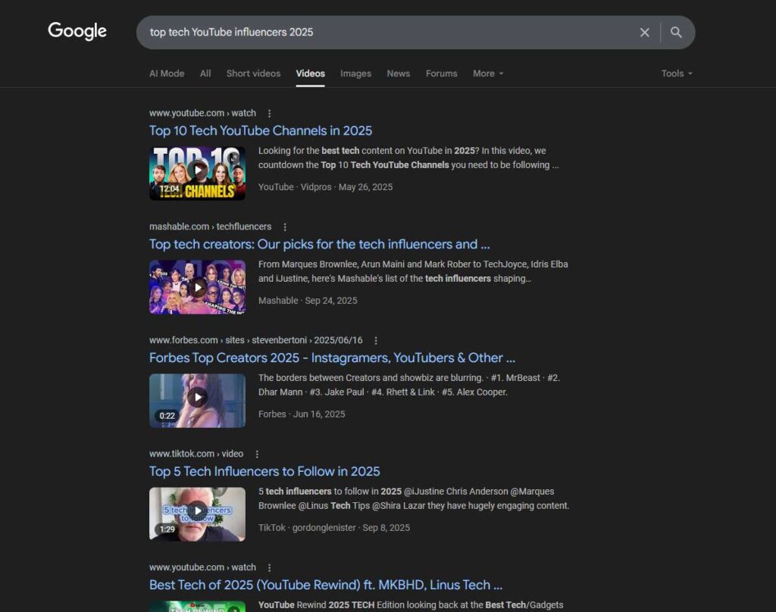Viewport: 776px width, 612px height.
Task: Select the Videos tab
Action: coord(310,73)
